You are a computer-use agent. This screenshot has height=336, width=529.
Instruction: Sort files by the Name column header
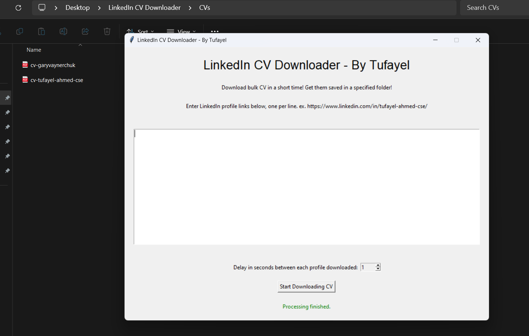34,50
